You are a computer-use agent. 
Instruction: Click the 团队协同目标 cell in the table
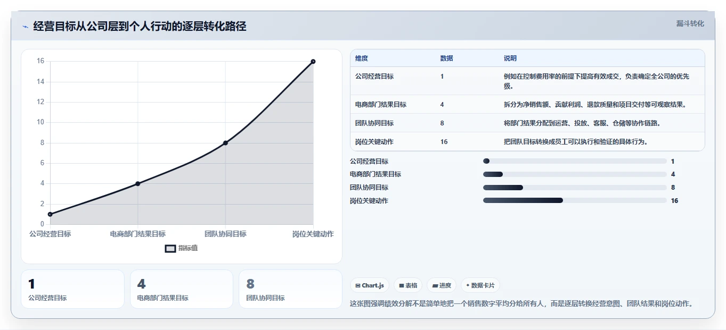click(374, 123)
